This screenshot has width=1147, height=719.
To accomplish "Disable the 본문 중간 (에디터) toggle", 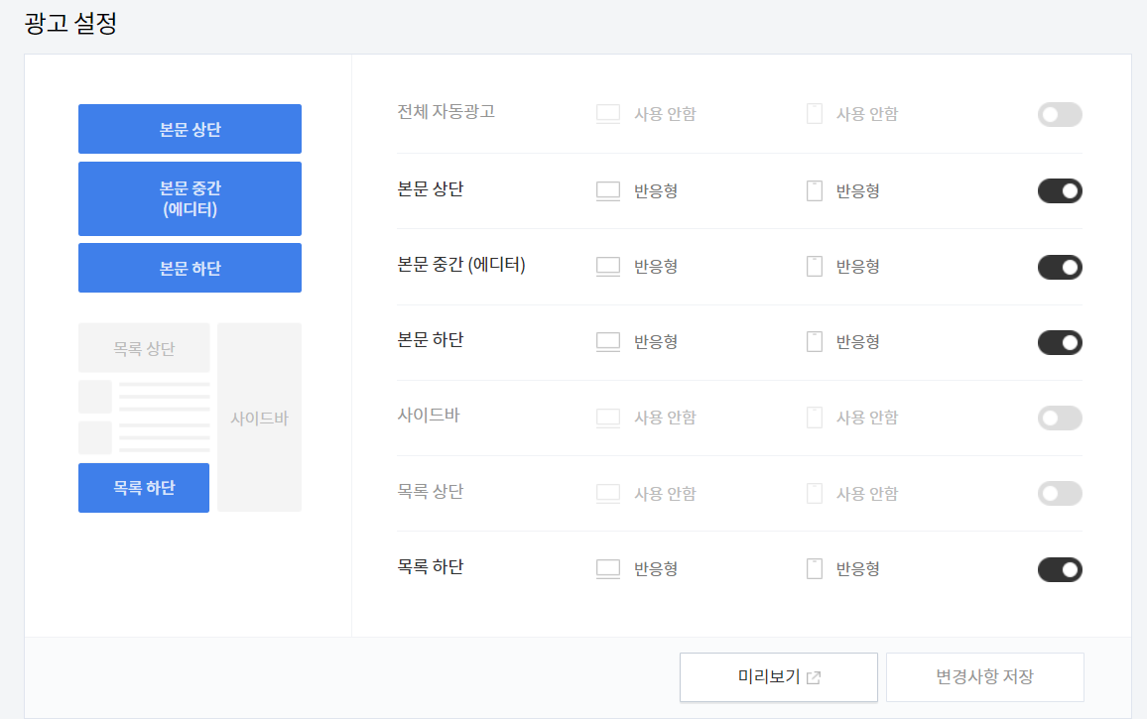I will coord(1060,267).
